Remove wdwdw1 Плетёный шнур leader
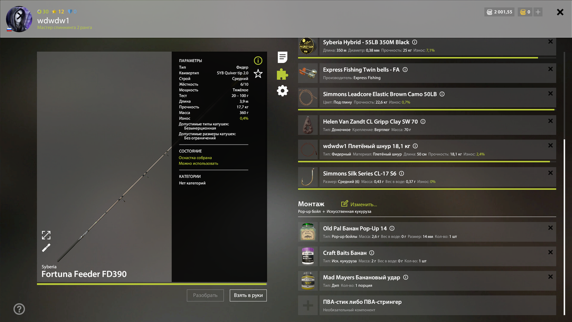This screenshot has width=572, height=322. click(551, 145)
